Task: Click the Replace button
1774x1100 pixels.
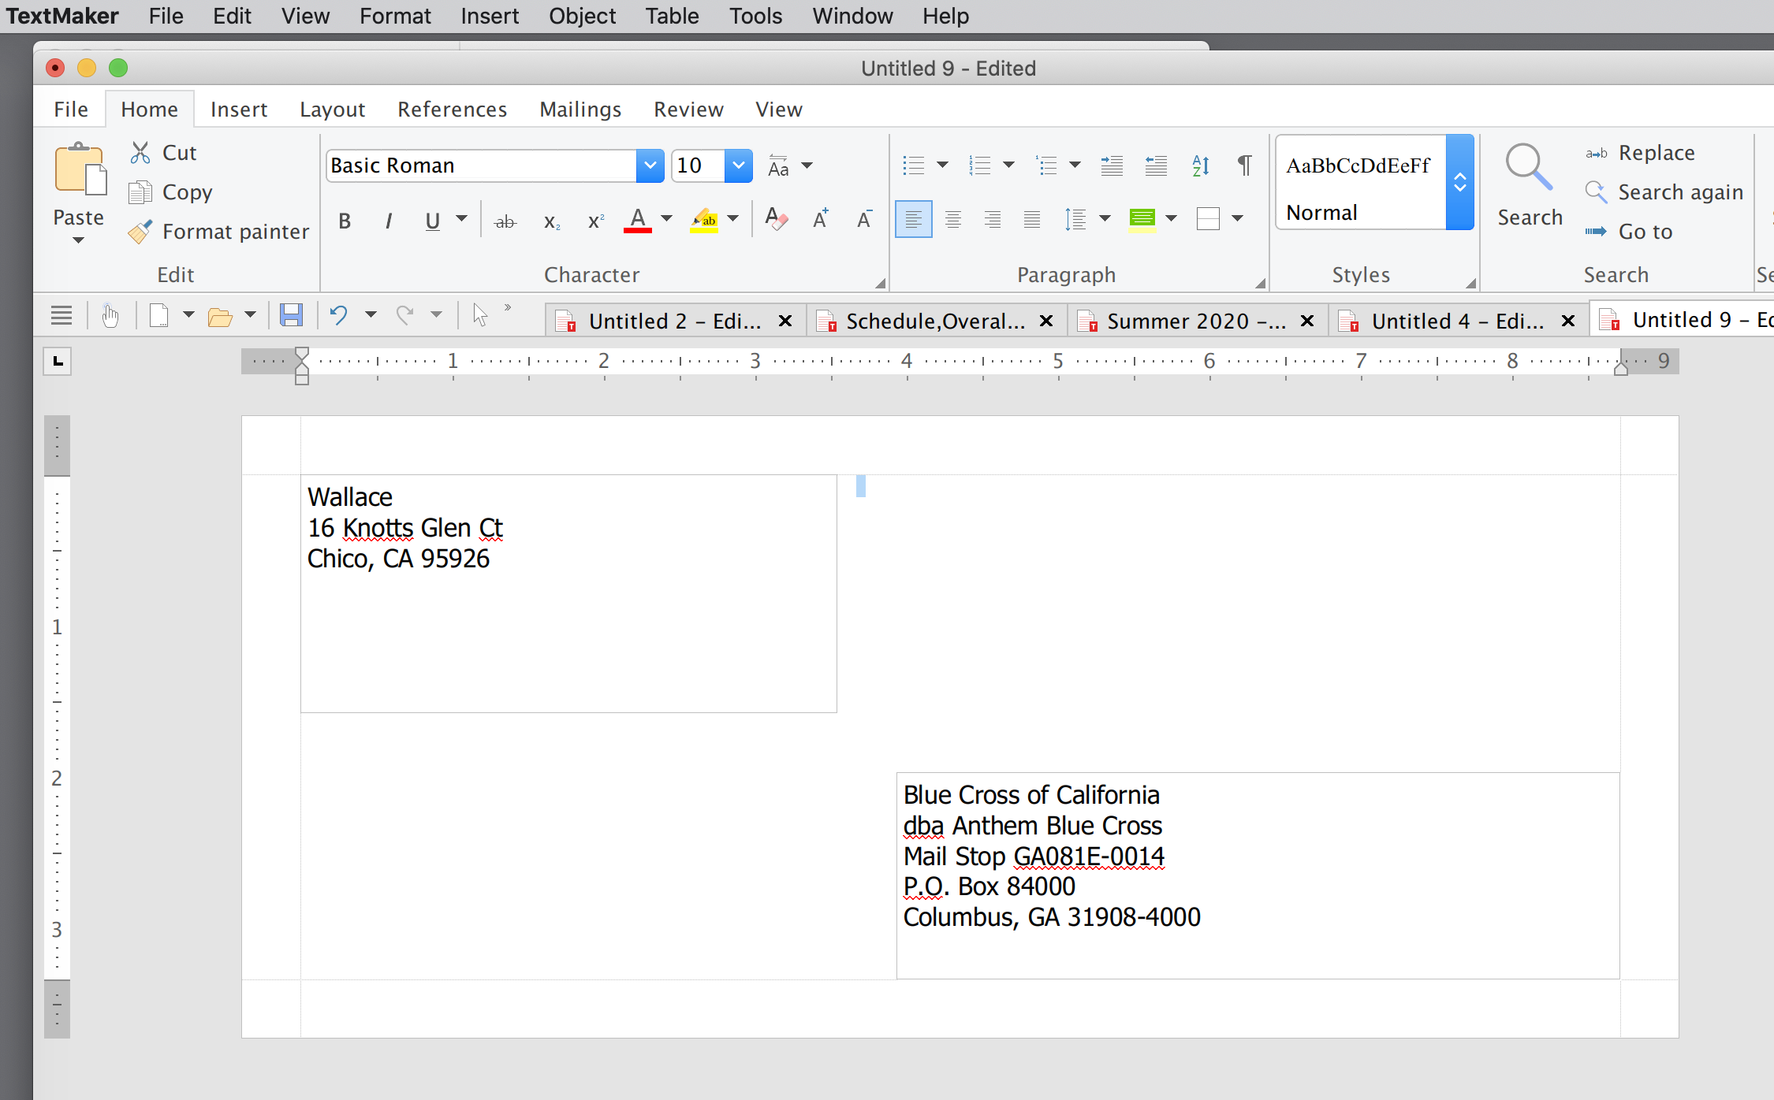Action: pos(1655,153)
